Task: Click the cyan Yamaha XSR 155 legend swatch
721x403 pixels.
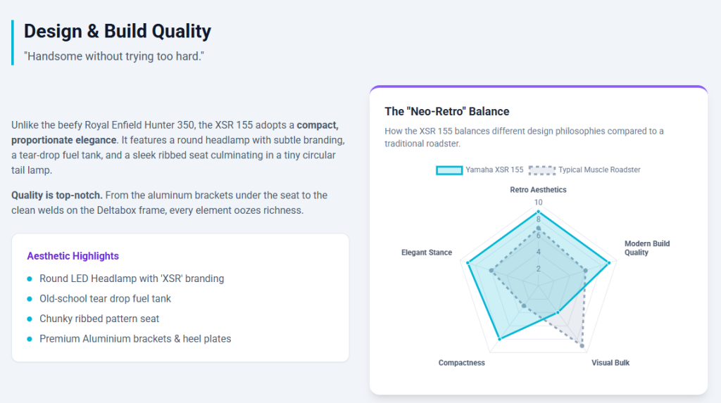Action: (x=449, y=170)
